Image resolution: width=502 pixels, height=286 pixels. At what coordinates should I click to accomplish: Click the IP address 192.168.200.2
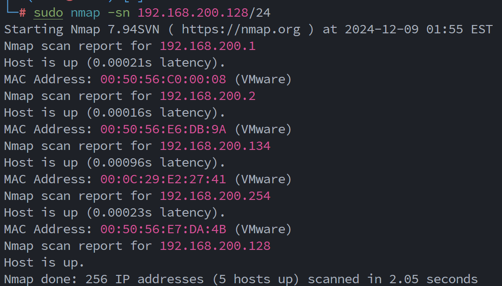pyautogui.click(x=207, y=96)
